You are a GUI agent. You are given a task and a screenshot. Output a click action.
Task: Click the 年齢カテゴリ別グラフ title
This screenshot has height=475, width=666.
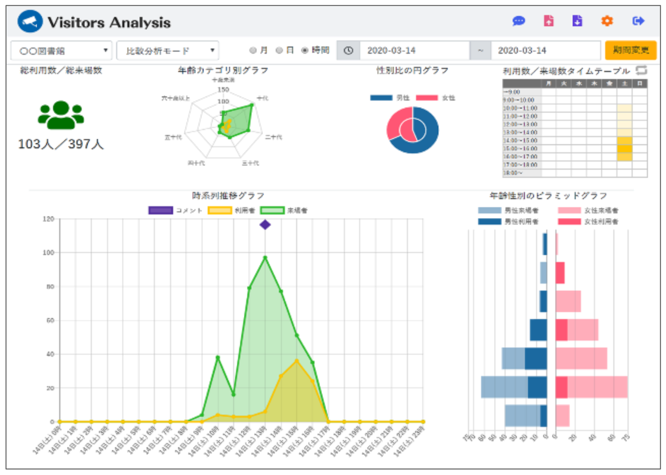[223, 71]
